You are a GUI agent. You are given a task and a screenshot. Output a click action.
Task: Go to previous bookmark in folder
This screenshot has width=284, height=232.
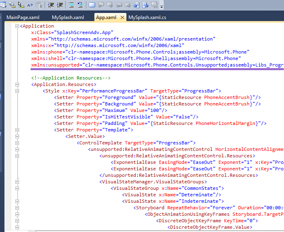[119, 5]
